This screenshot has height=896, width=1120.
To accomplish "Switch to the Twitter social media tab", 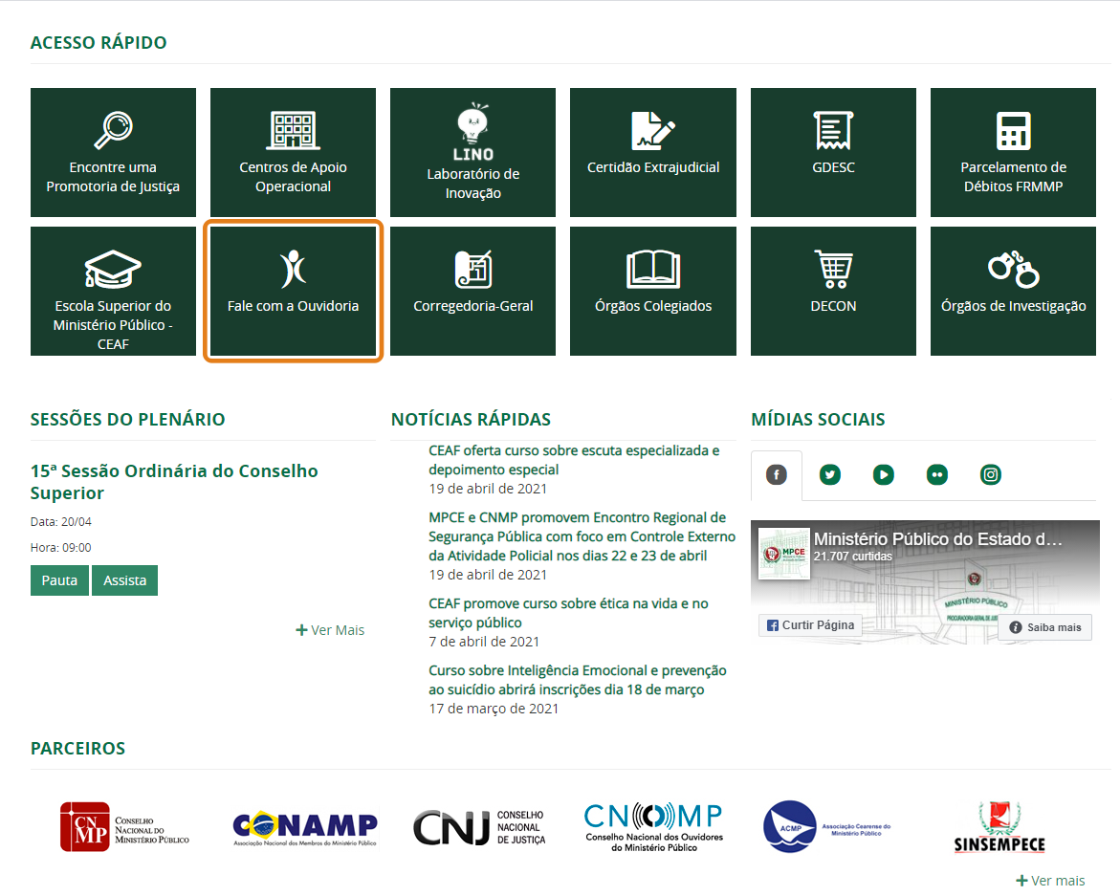I will pyautogui.click(x=830, y=474).
